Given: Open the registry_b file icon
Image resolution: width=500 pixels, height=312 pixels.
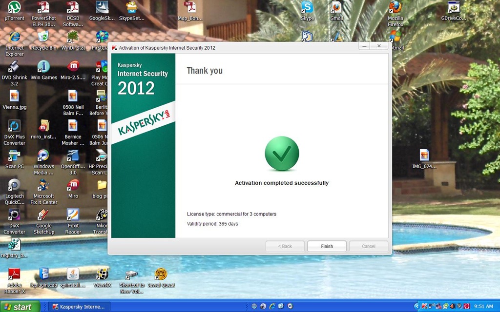Looking at the screenshot, I should point(14,248).
